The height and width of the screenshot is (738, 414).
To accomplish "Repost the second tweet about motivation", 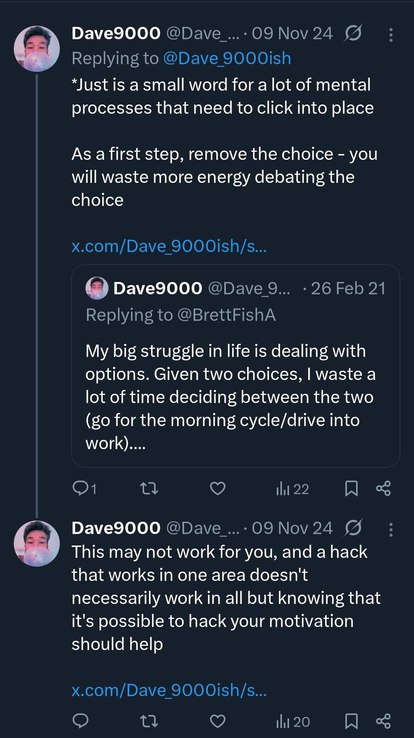I will tap(149, 721).
